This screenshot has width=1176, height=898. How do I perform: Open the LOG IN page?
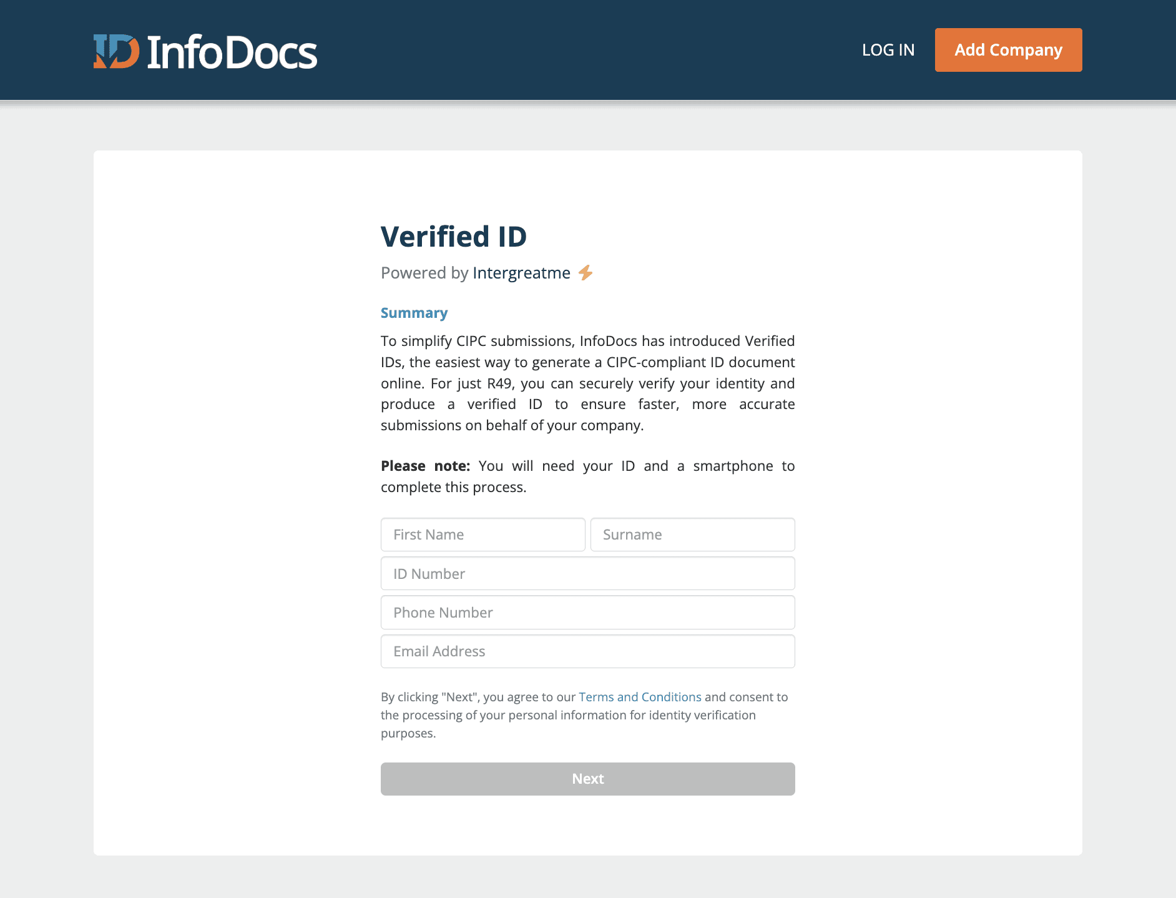[888, 50]
